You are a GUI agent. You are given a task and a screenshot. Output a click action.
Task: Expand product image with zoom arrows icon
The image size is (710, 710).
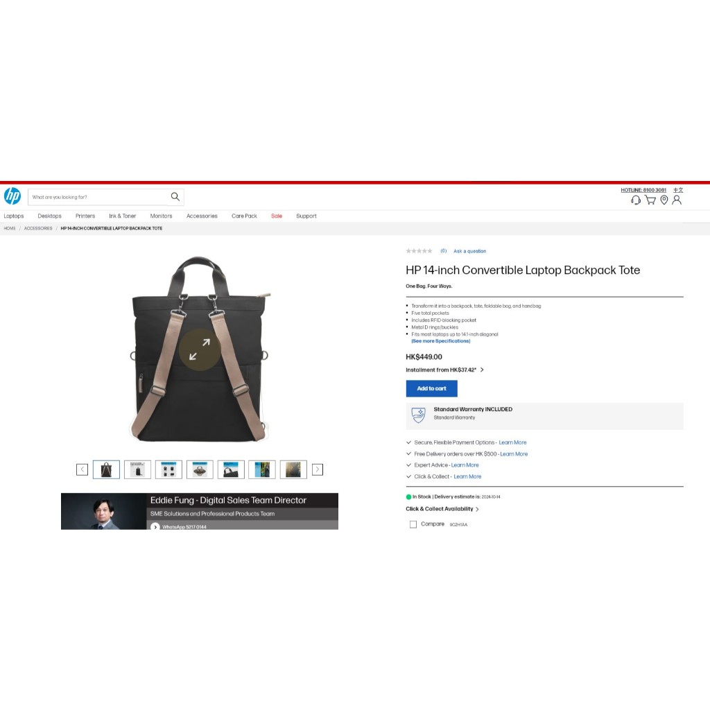[x=199, y=349]
